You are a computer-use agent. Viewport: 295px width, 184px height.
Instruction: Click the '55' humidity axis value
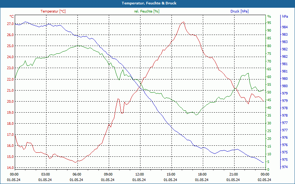269,85
